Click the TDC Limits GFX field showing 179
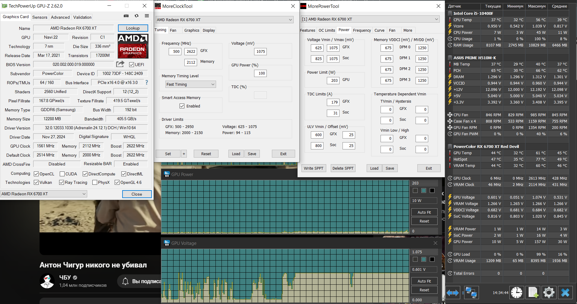The image size is (577, 304). [x=333, y=102]
